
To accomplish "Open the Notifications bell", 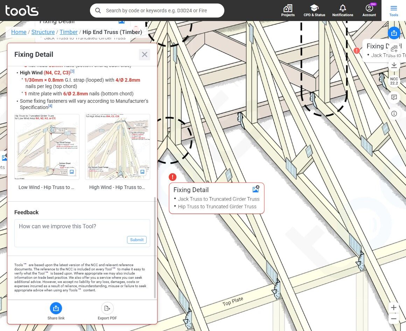I will [x=343, y=11].
